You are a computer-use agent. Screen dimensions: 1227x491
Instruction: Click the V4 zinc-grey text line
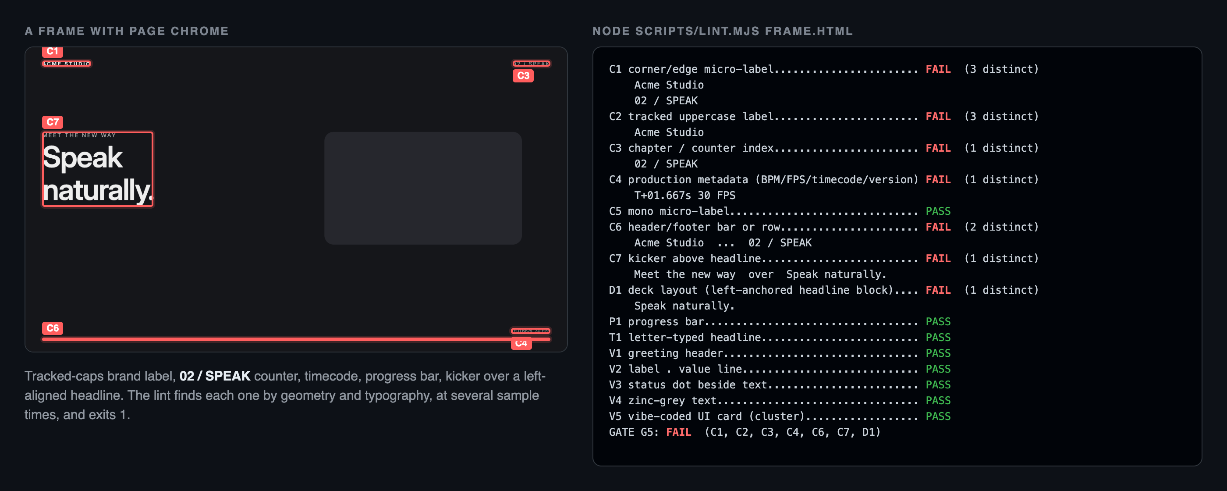[780, 400]
